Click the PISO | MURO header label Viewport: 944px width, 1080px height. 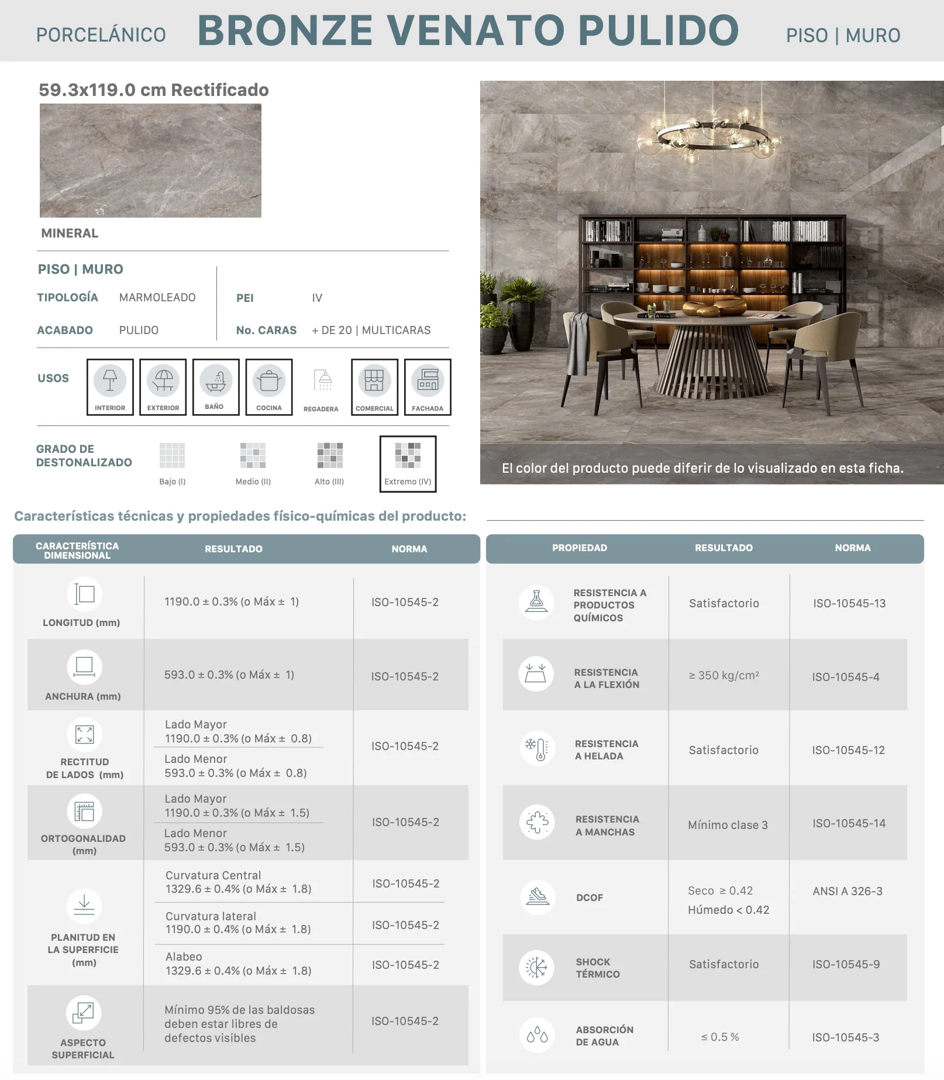coord(843,36)
